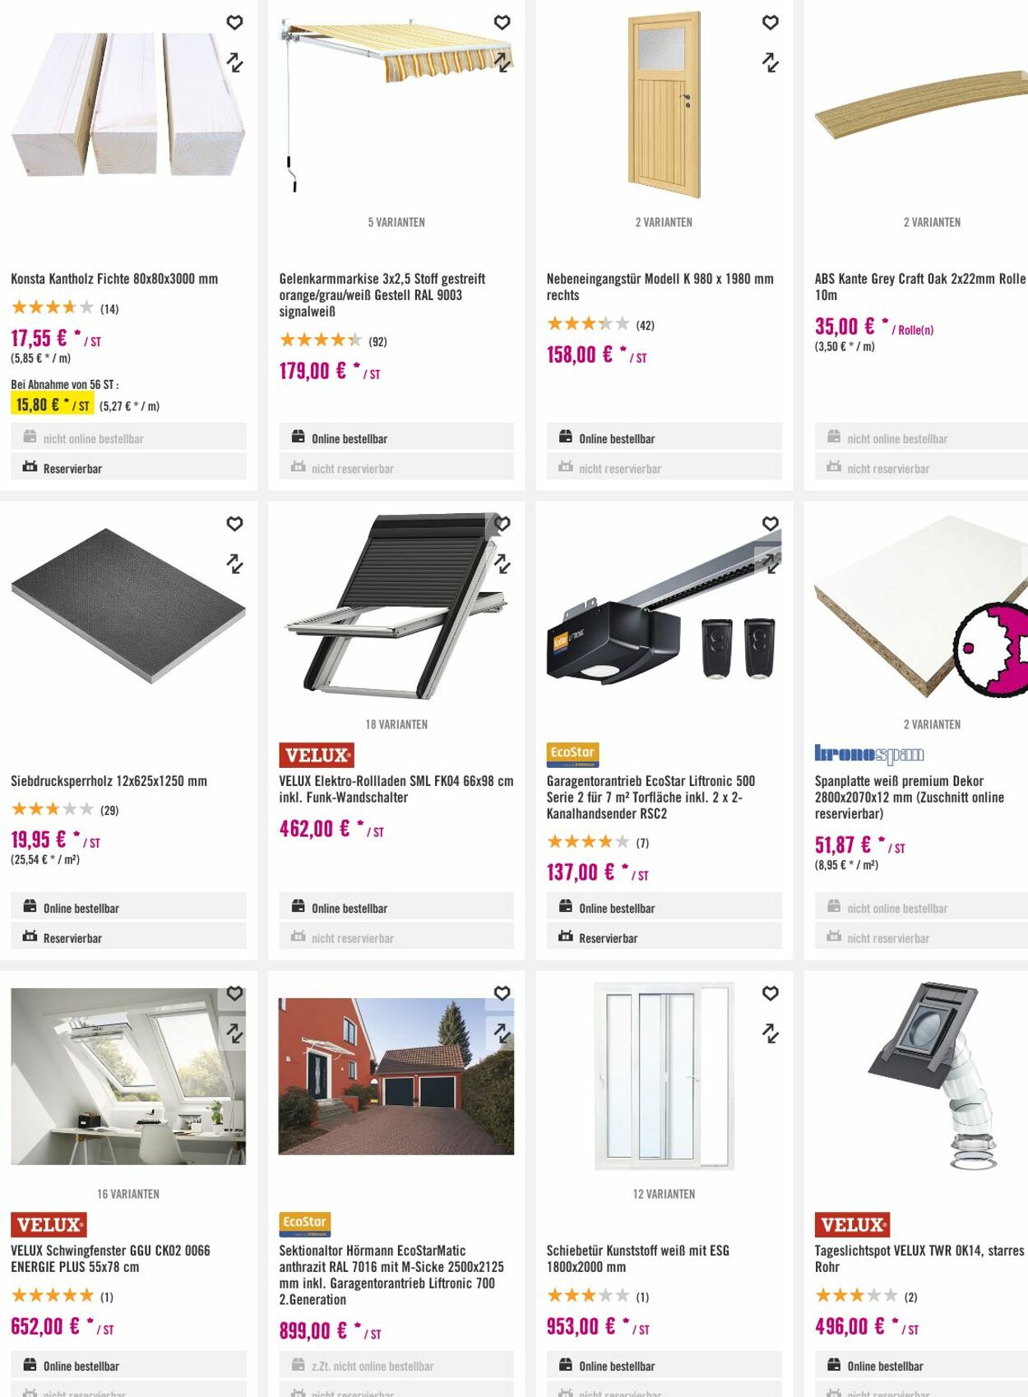Show 12 Varianten of Schiebetür Kunststoff
This screenshot has height=1397, width=1028.
tap(664, 1195)
